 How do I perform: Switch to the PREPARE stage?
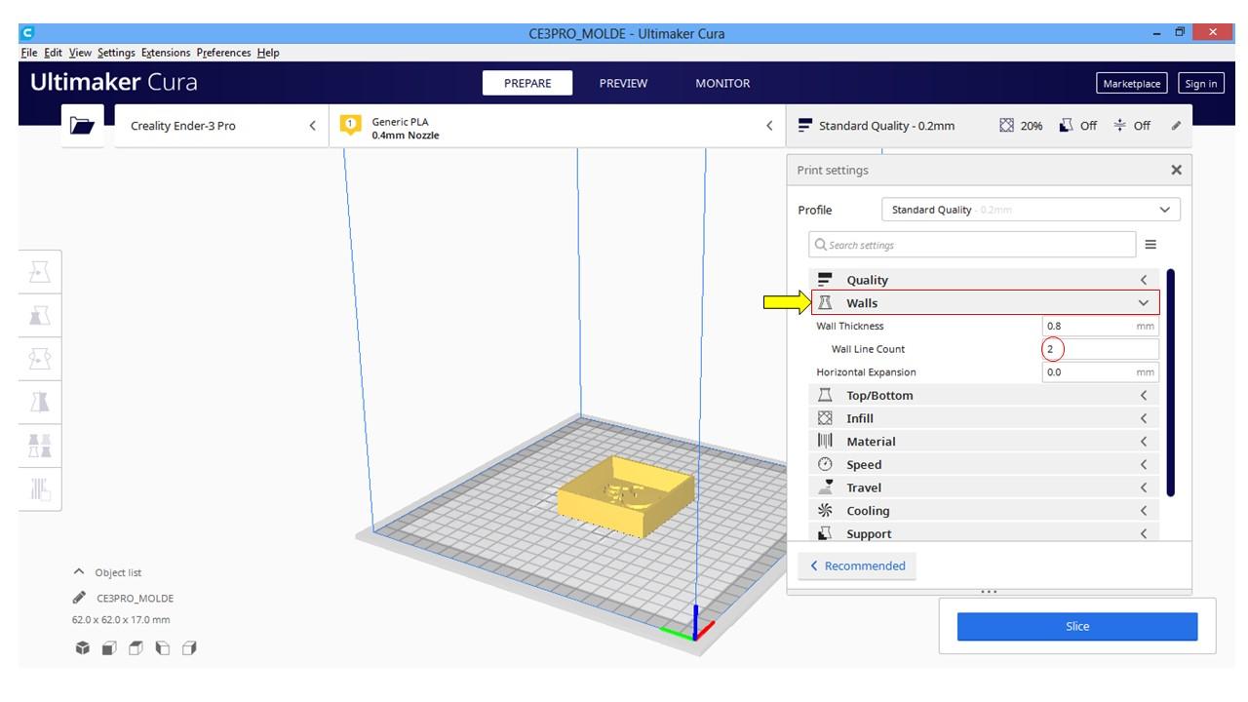coord(527,83)
